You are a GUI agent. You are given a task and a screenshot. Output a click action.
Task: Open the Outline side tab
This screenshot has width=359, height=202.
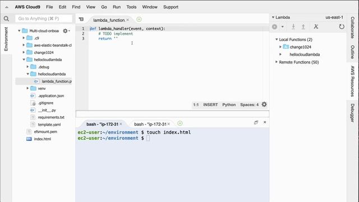(x=353, y=52)
